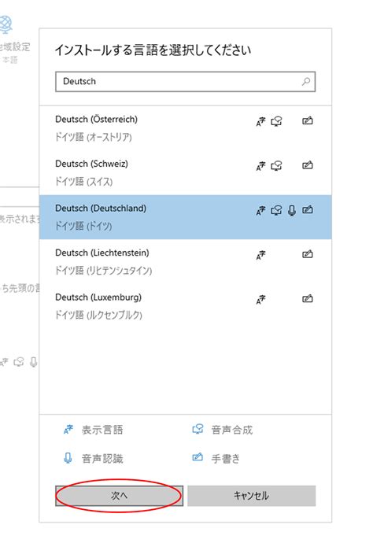Click the 音声合成 legend icon
The image size is (373, 554).
[x=198, y=430]
